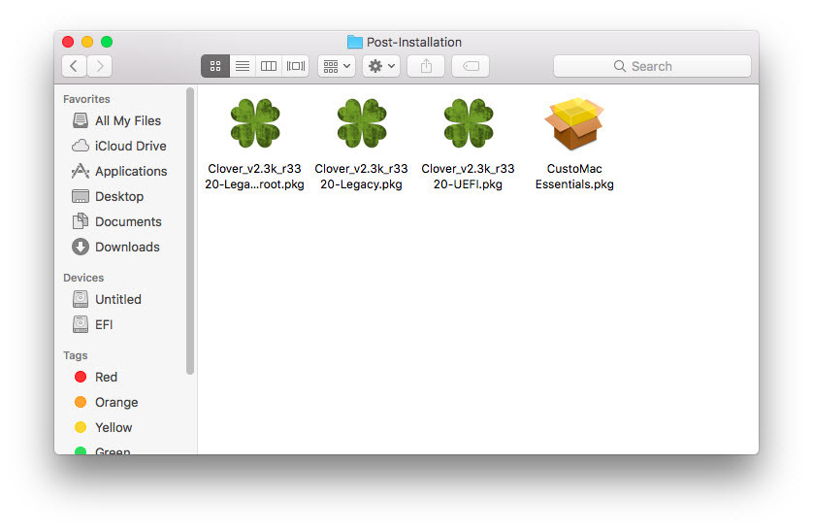Select the CustoMac Essentials.pkg box icon

coord(574,123)
